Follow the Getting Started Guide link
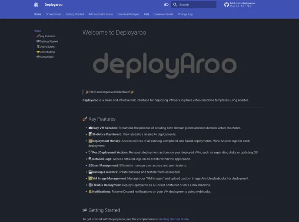Screen dimensions: 299x222 click(x=174, y=219)
